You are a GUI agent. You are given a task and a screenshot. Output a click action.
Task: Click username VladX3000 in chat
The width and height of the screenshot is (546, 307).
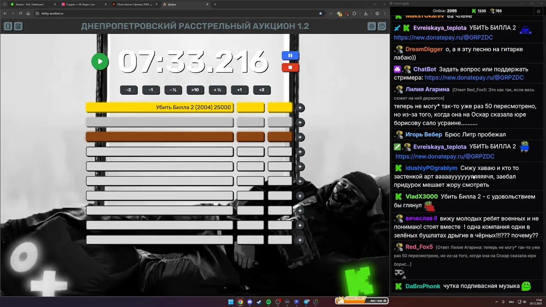point(421,197)
